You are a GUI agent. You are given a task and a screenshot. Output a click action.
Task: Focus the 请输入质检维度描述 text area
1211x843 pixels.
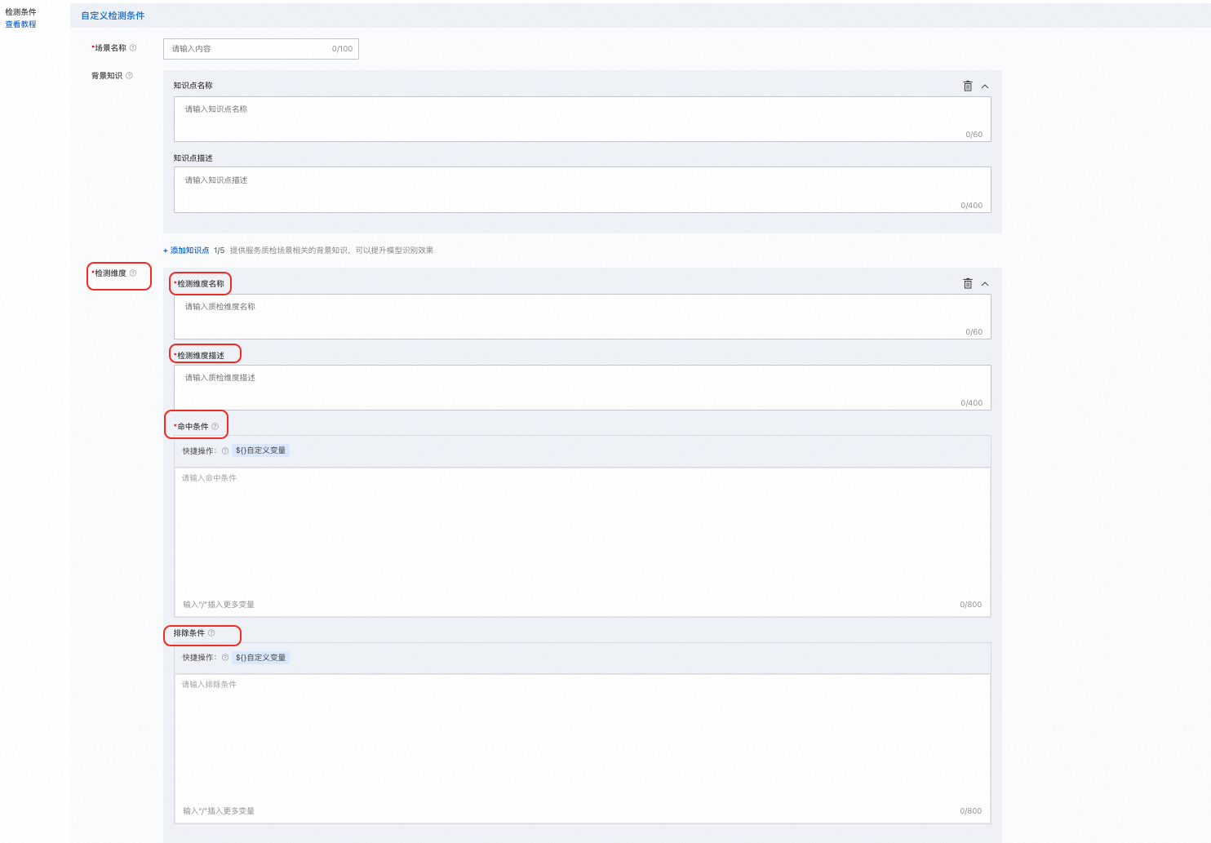[x=583, y=388]
